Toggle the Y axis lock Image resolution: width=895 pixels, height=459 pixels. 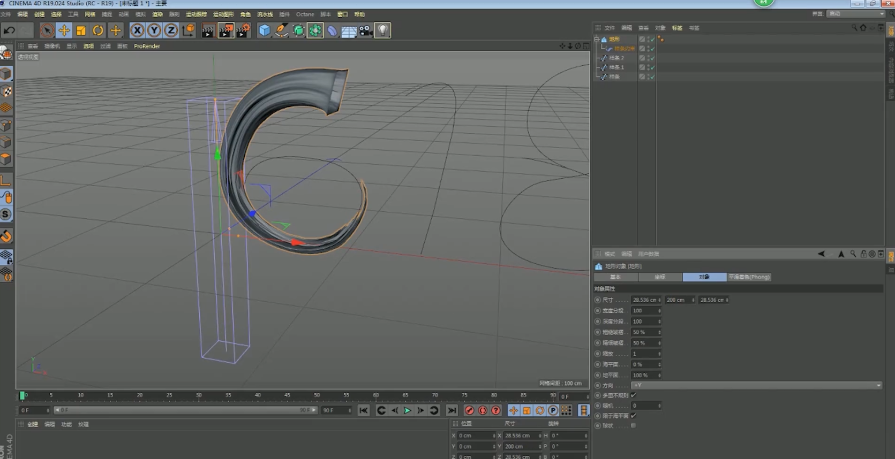click(x=154, y=30)
